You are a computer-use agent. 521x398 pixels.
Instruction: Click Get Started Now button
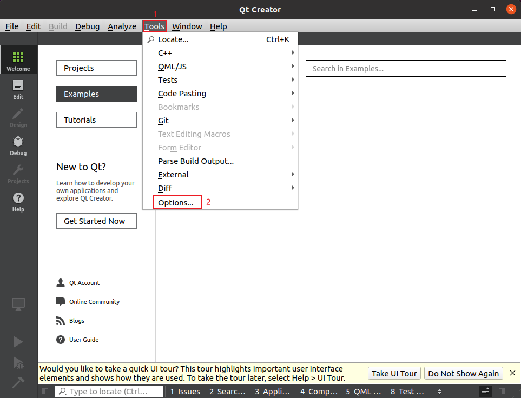[x=96, y=221]
